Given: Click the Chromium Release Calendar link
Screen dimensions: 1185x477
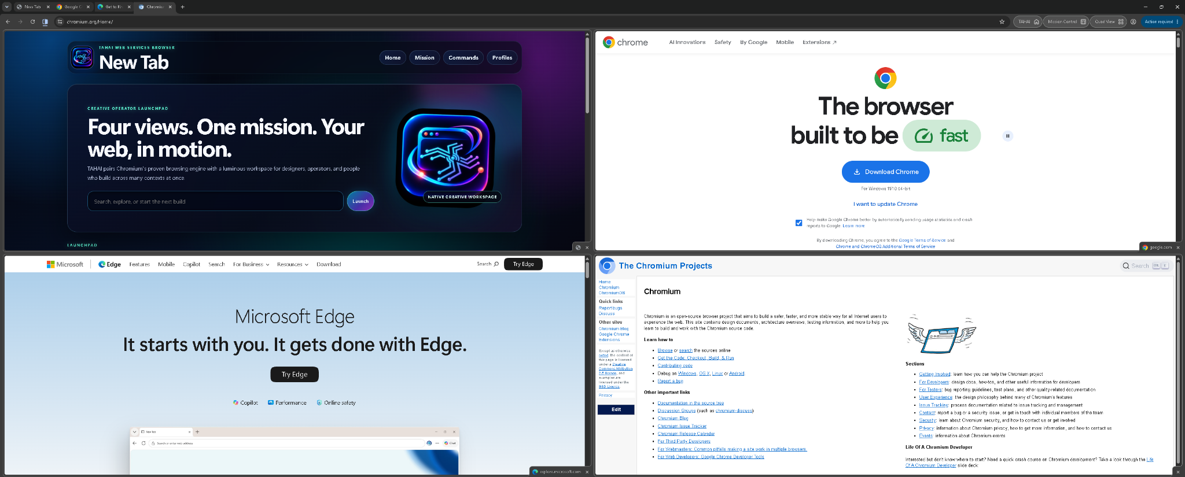Looking at the screenshot, I should (686, 434).
